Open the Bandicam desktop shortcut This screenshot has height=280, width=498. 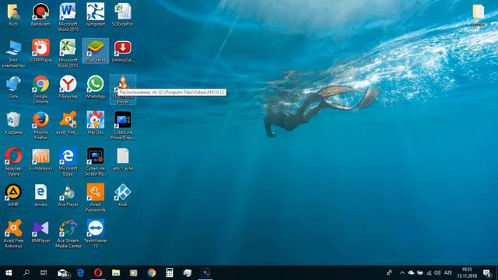[40, 15]
